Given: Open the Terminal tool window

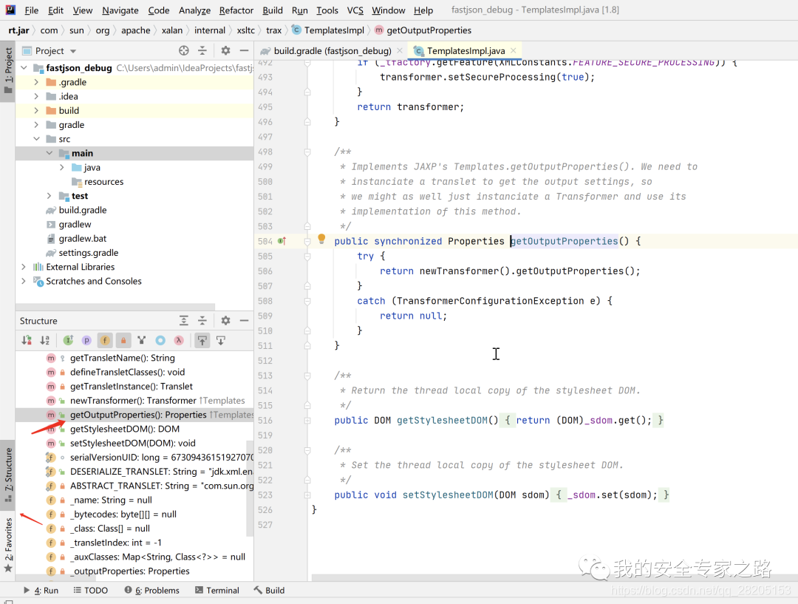Looking at the screenshot, I should (216, 590).
